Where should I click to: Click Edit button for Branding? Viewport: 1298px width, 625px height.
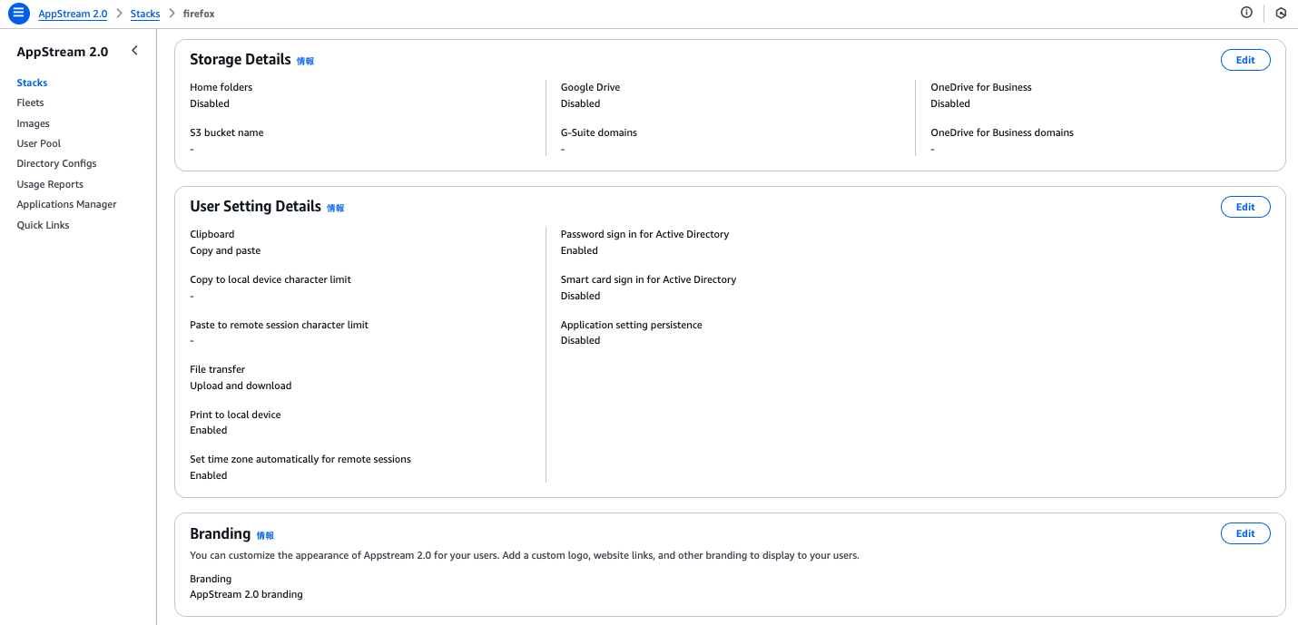1244,533
